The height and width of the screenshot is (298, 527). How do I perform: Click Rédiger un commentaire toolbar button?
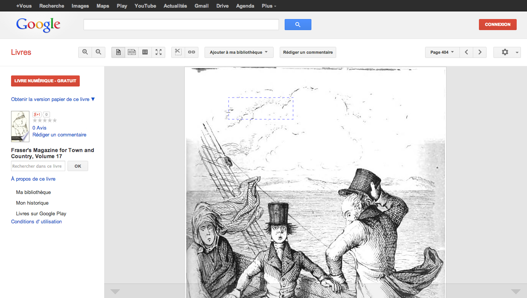(308, 52)
